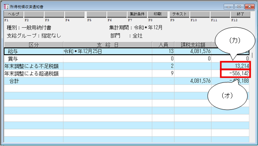Click the 13,214 shortage tax amount
The image size is (258, 146).
click(242, 66)
